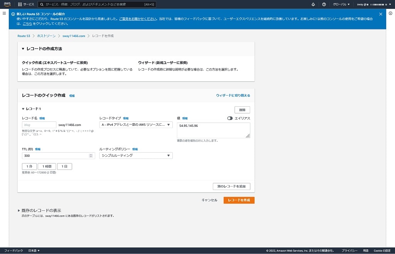Click the top services search box
Viewport: 395px width, 254px height.
(97, 4)
